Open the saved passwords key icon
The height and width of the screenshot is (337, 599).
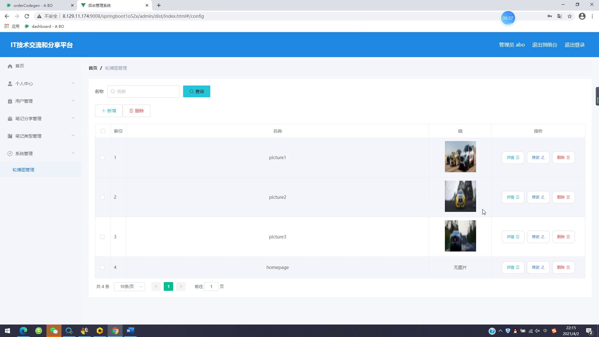(x=550, y=16)
